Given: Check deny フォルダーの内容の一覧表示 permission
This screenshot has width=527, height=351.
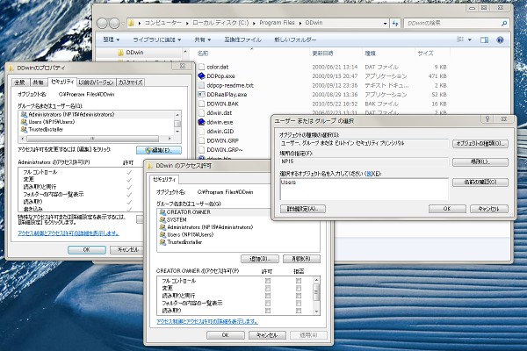Looking at the screenshot, I should coord(299,303).
